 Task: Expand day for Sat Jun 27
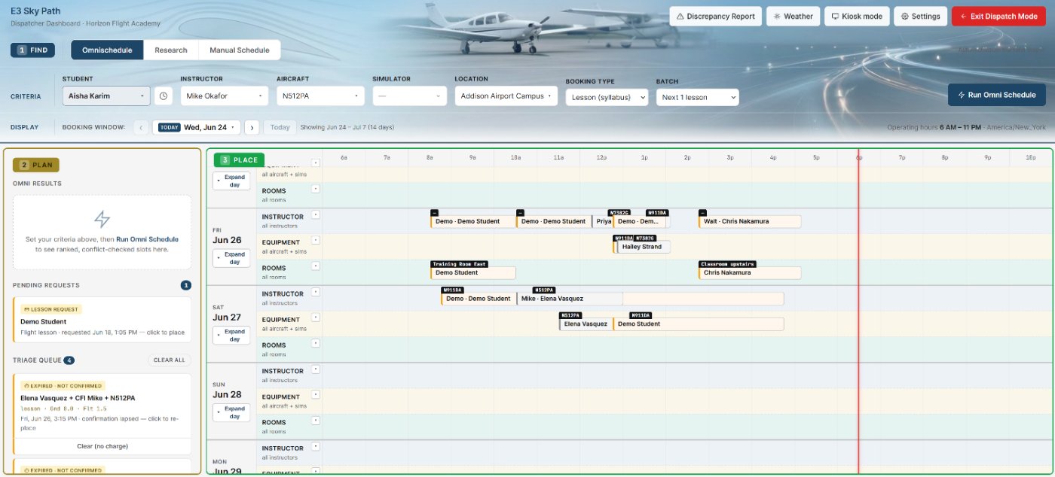pos(231,335)
